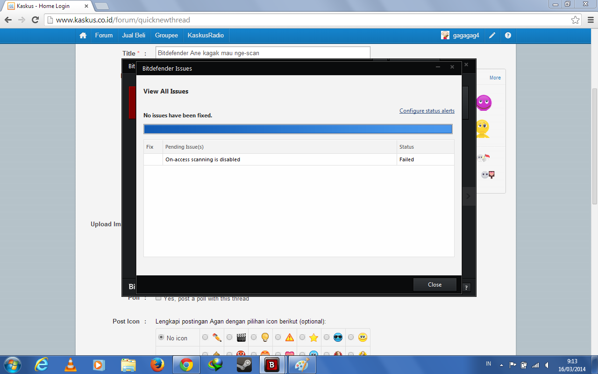598x374 pixels.
Task: Open Paint from taskbar
Action: (x=302, y=365)
